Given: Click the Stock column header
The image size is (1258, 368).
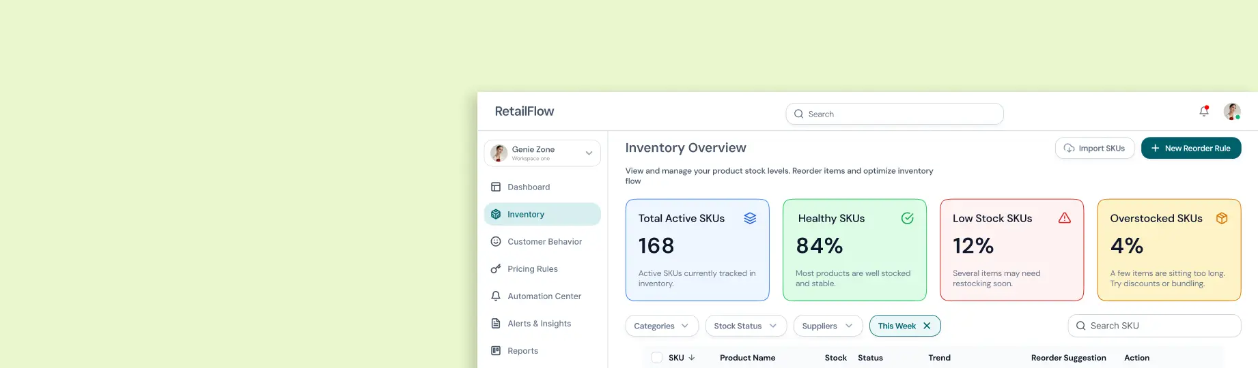Looking at the screenshot, I should click(835, 358).
